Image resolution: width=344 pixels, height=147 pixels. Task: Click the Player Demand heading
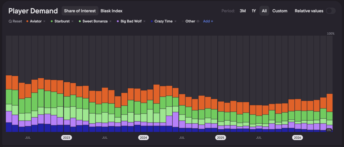(33, 11)
